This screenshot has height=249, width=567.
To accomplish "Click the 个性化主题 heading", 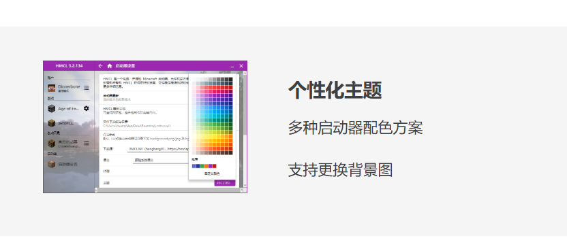I will click(x=335, y=90).
